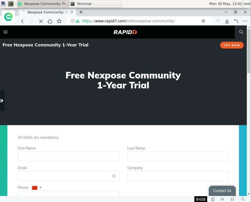Open the bookmarks star in the toolbar
Image resolution: width=251 pixels, height=202 pixels.
(x=59, y=21)
